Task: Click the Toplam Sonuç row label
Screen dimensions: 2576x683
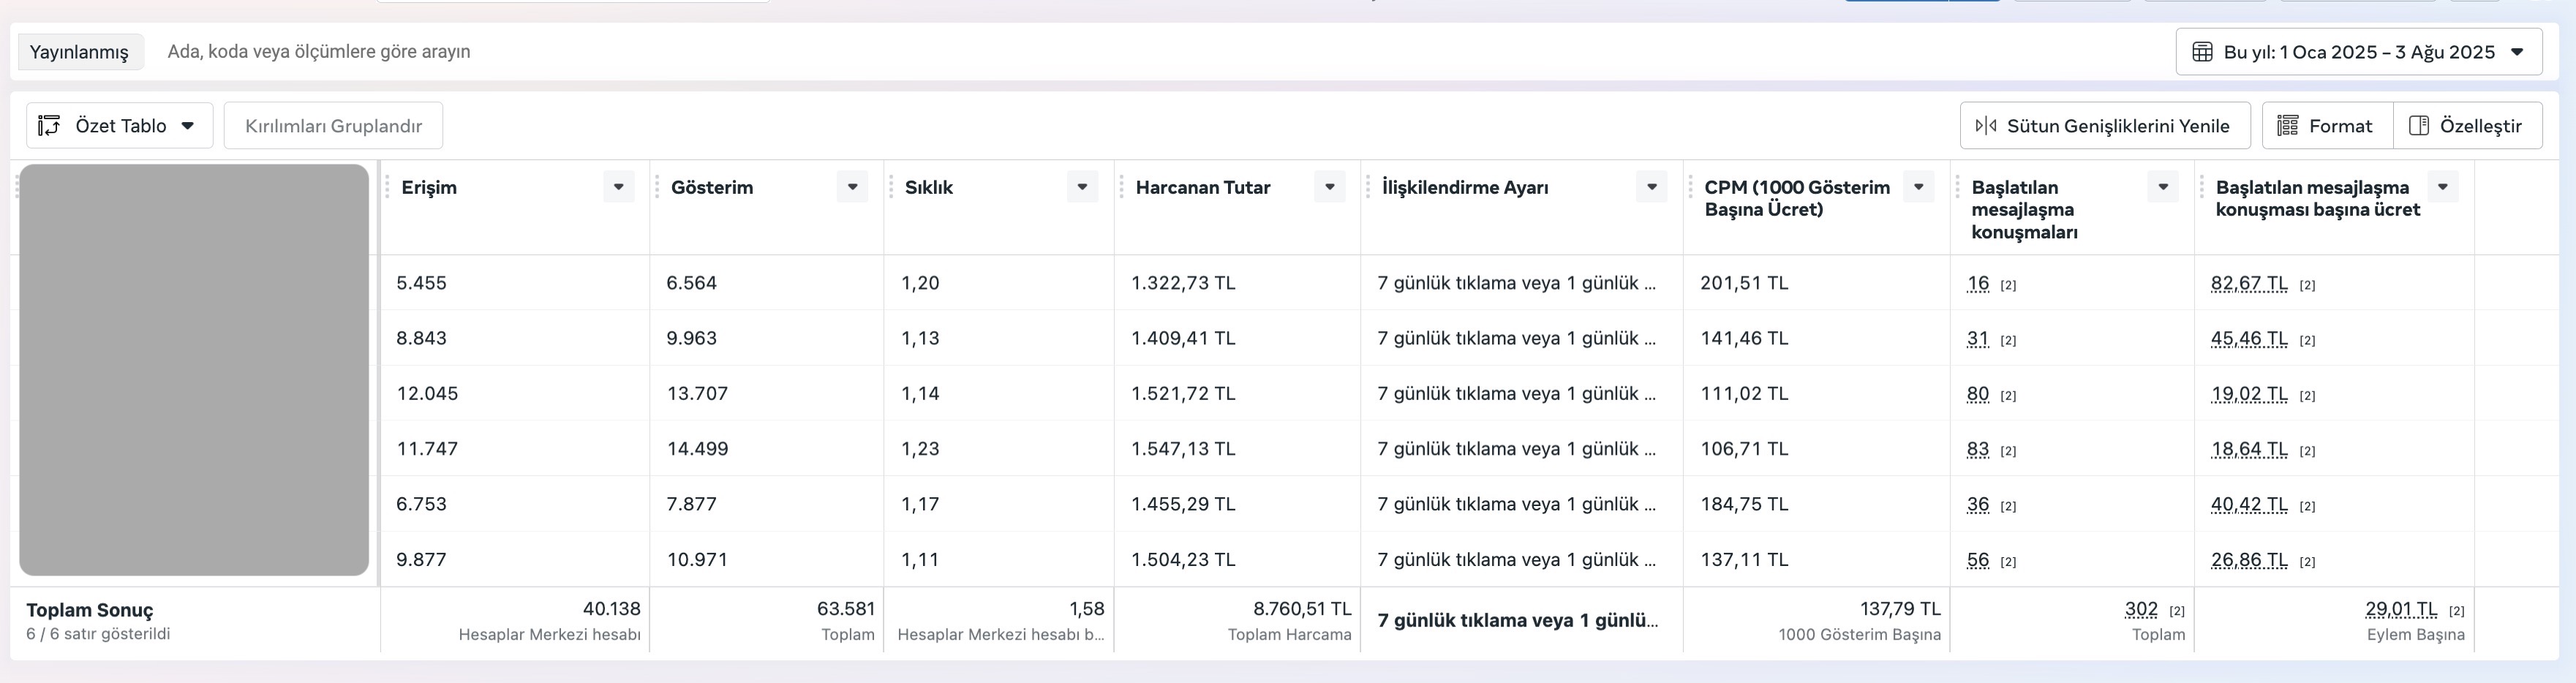Action: [90, 610]
